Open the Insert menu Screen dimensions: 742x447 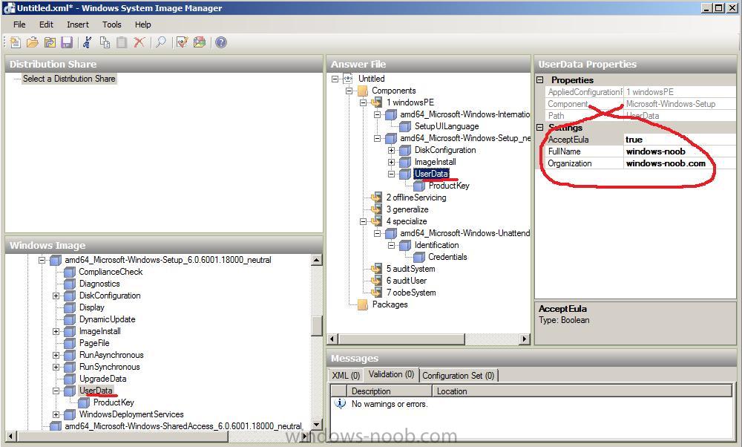pos(78,25)
